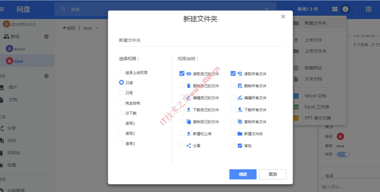Switch to grid view layout icon
This screenshot has height=192, width=380.
point(335,9)
